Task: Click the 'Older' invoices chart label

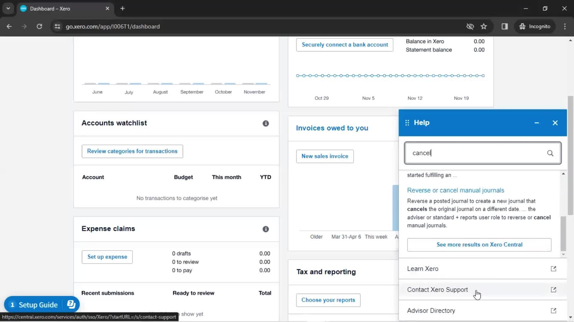Action: coord(316,237)
